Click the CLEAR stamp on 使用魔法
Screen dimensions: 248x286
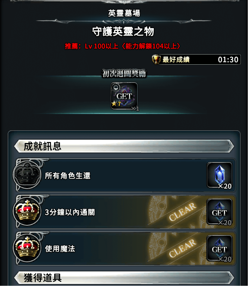click(183, 248)
